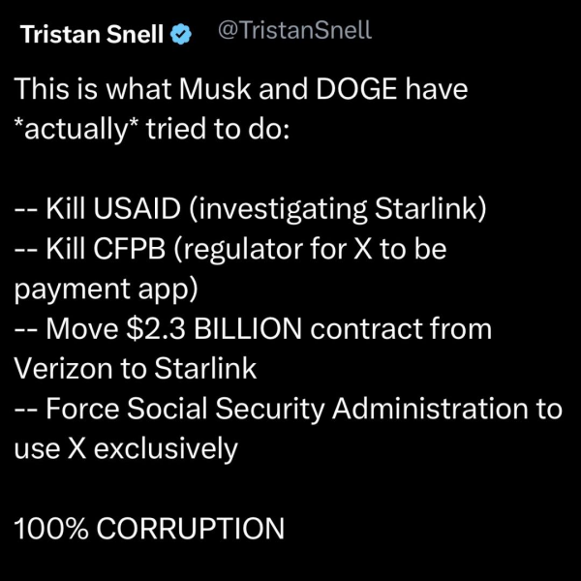Click the "use X exclusively" line
The image size is (581, 581).
point(126,447)
